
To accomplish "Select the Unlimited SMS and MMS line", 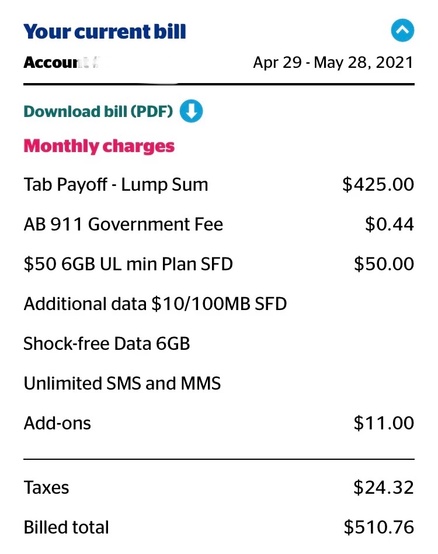I will [x=123, y=383].
